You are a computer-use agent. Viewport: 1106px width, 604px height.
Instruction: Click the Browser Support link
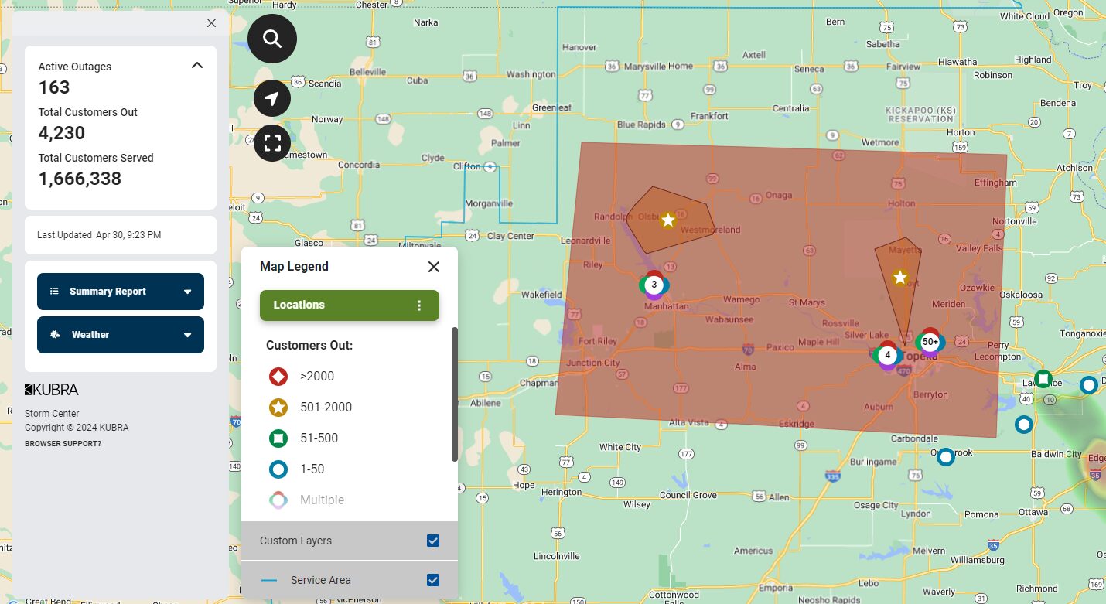pyautogui.click(x=63, y=444)
